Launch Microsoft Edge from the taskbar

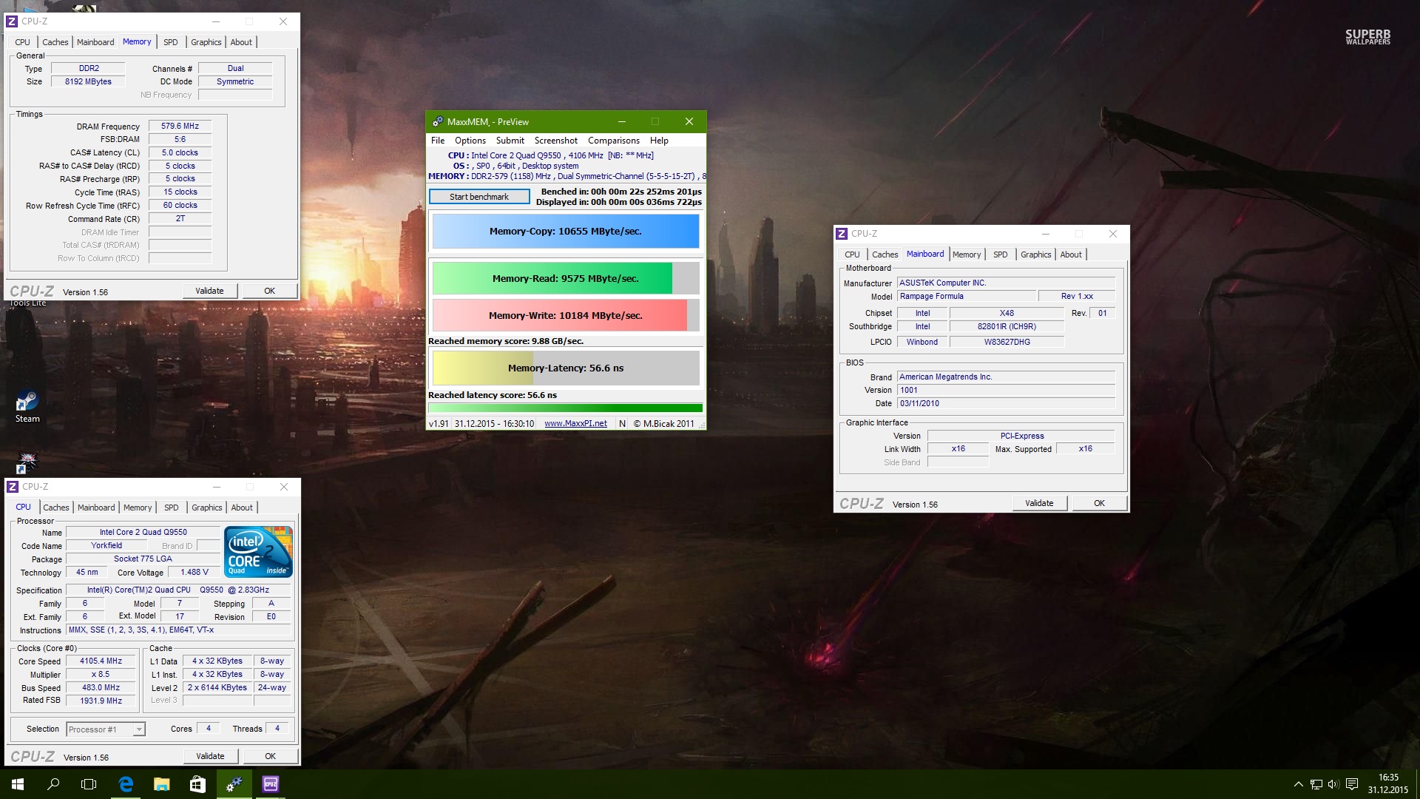pyautogui.click(x=126, y=784)
